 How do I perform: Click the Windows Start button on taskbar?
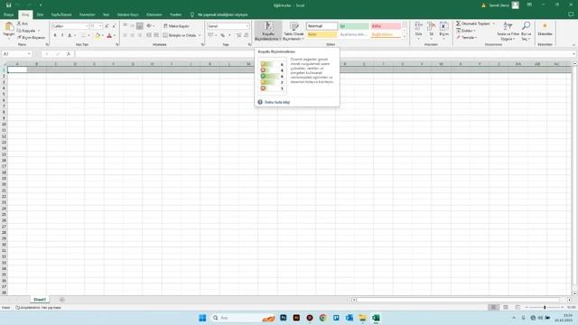[202, 318]
